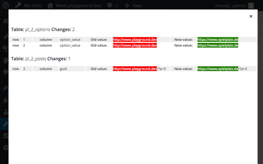Click the Users icon in the sidebar
Image resolution: width=263 pixels, height=164 pixels.
click(x=6, y=112)
